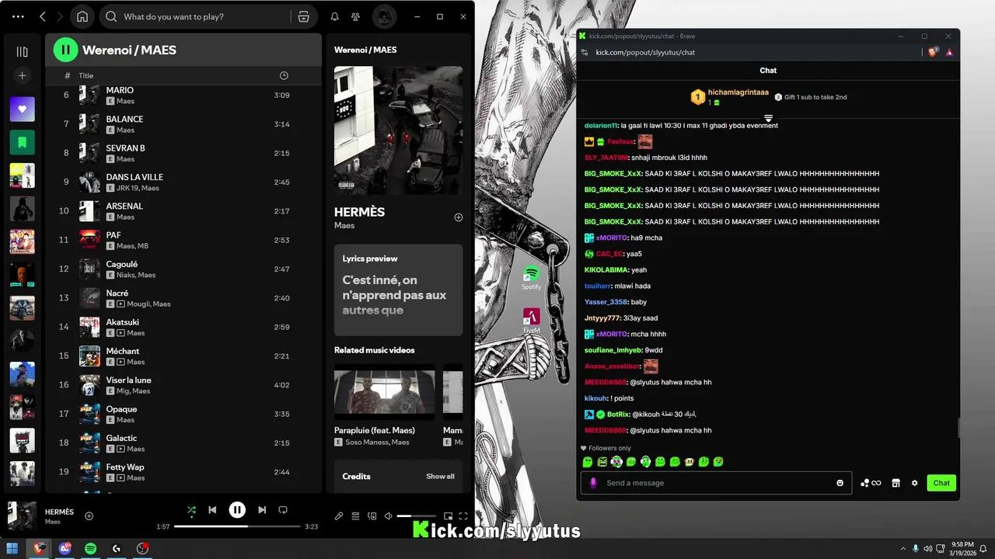Click the Spotify icon in the Windows taskbar
995x559 pixels.
click(90, 548)
